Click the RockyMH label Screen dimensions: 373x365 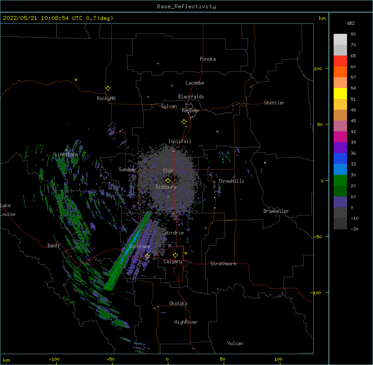[106, 98]
